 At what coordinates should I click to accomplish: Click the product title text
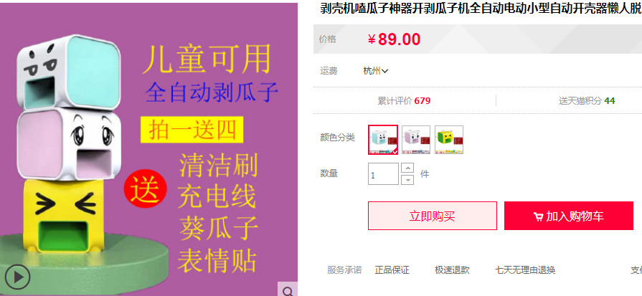481,9
